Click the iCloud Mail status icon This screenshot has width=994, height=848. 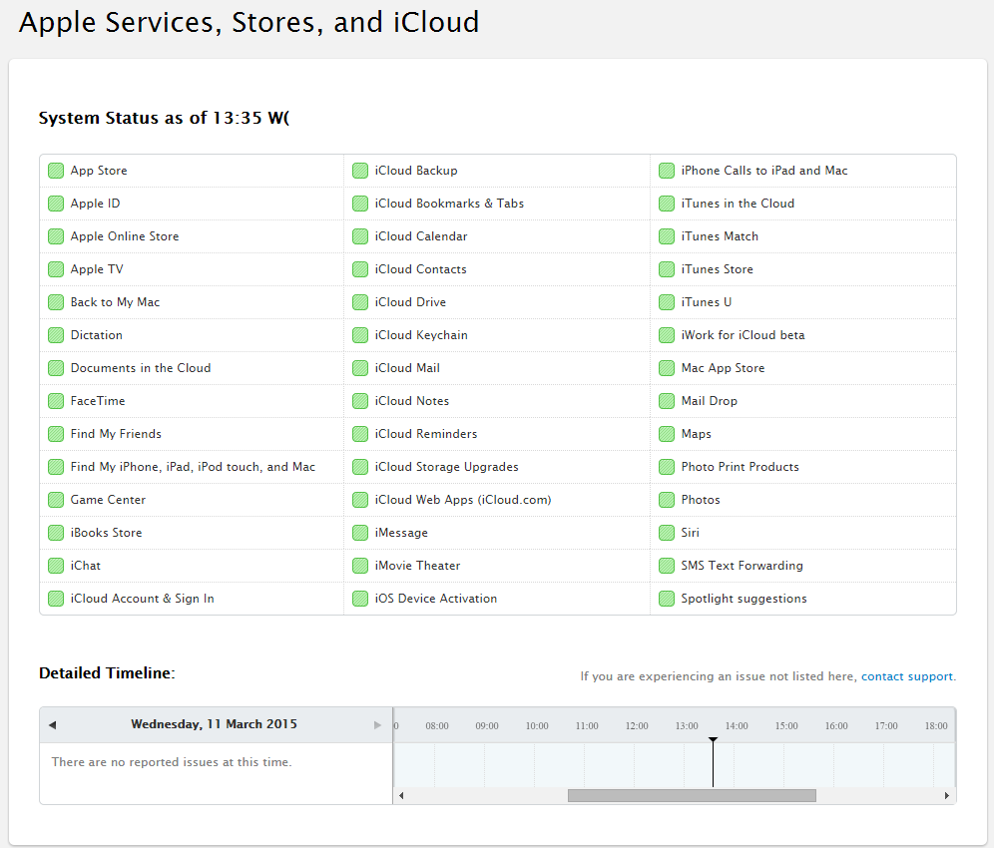click(360, 368)
